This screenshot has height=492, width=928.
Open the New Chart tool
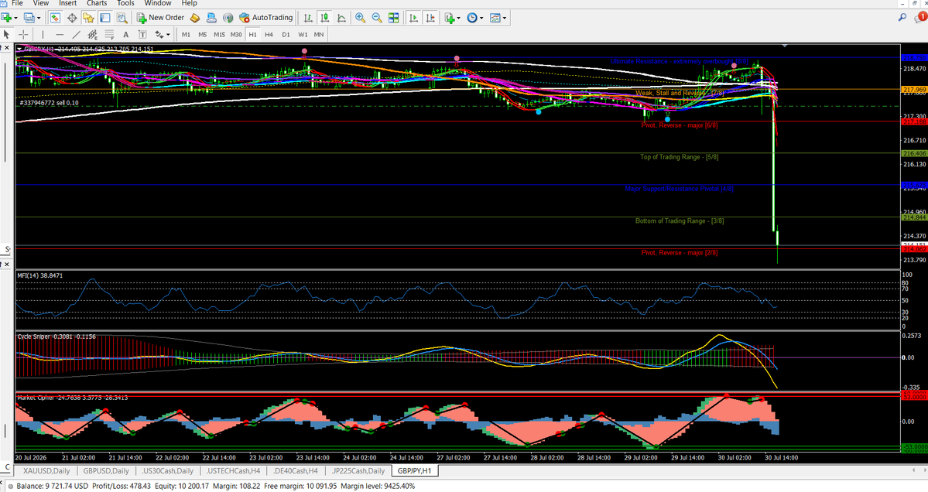(6, 18)
